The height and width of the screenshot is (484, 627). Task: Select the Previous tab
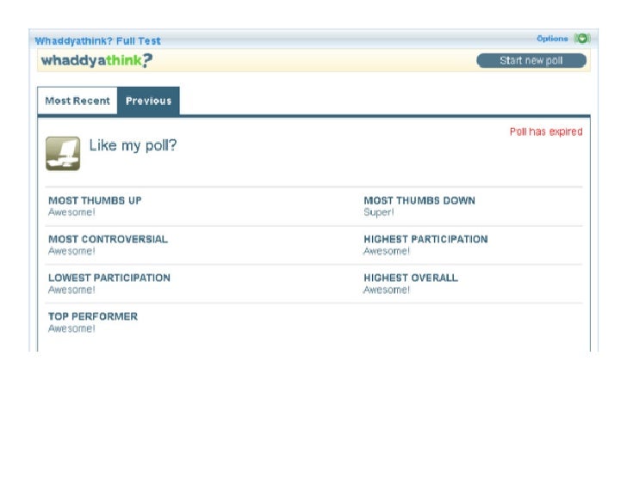pyautogui.click(x=148, y=101)
